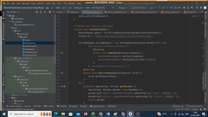Image resolution: width=208 pixels, height=117 pixels.
Task: Click the warnings count indicator in editor
Action: tap(195, 16)
